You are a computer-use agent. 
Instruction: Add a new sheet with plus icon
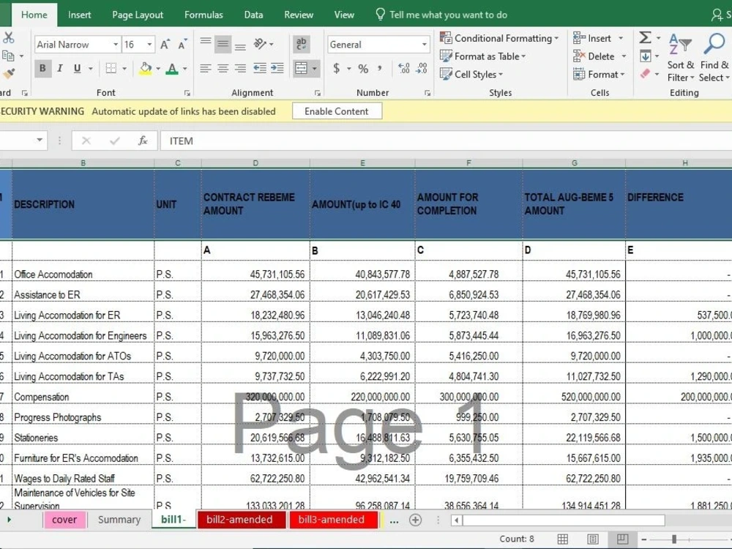(415, 520)
